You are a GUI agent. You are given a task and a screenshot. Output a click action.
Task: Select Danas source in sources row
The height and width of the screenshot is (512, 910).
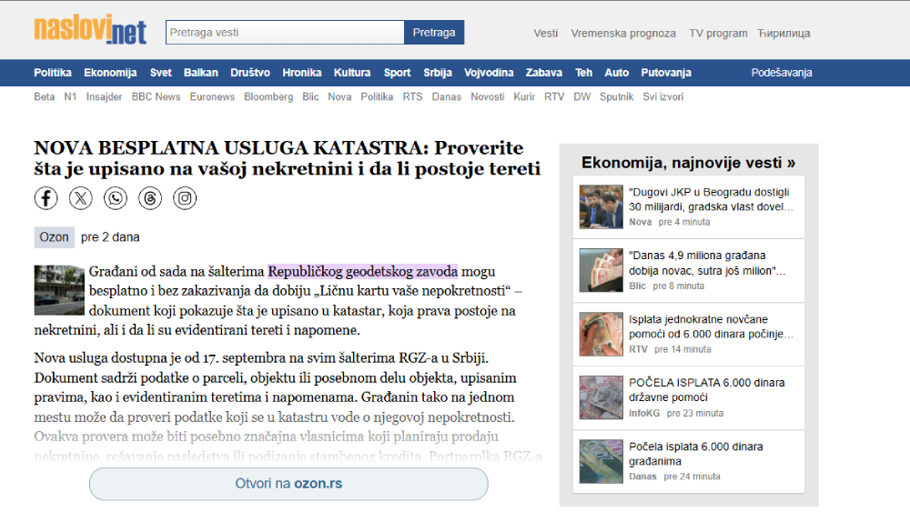click(446, 96)
